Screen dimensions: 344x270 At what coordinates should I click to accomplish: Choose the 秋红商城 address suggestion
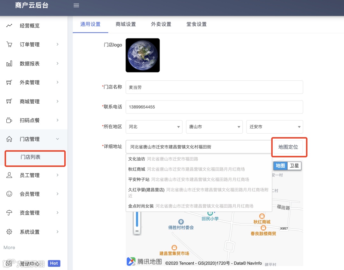click(199, 169)
